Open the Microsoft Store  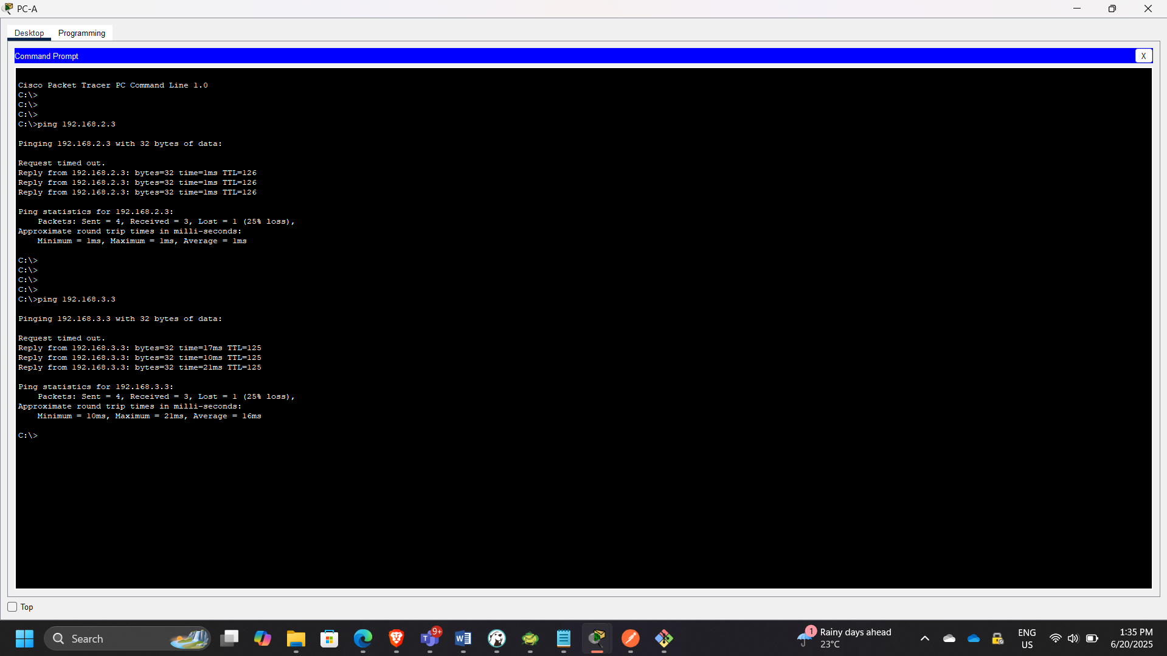click(x=329, y=638)
